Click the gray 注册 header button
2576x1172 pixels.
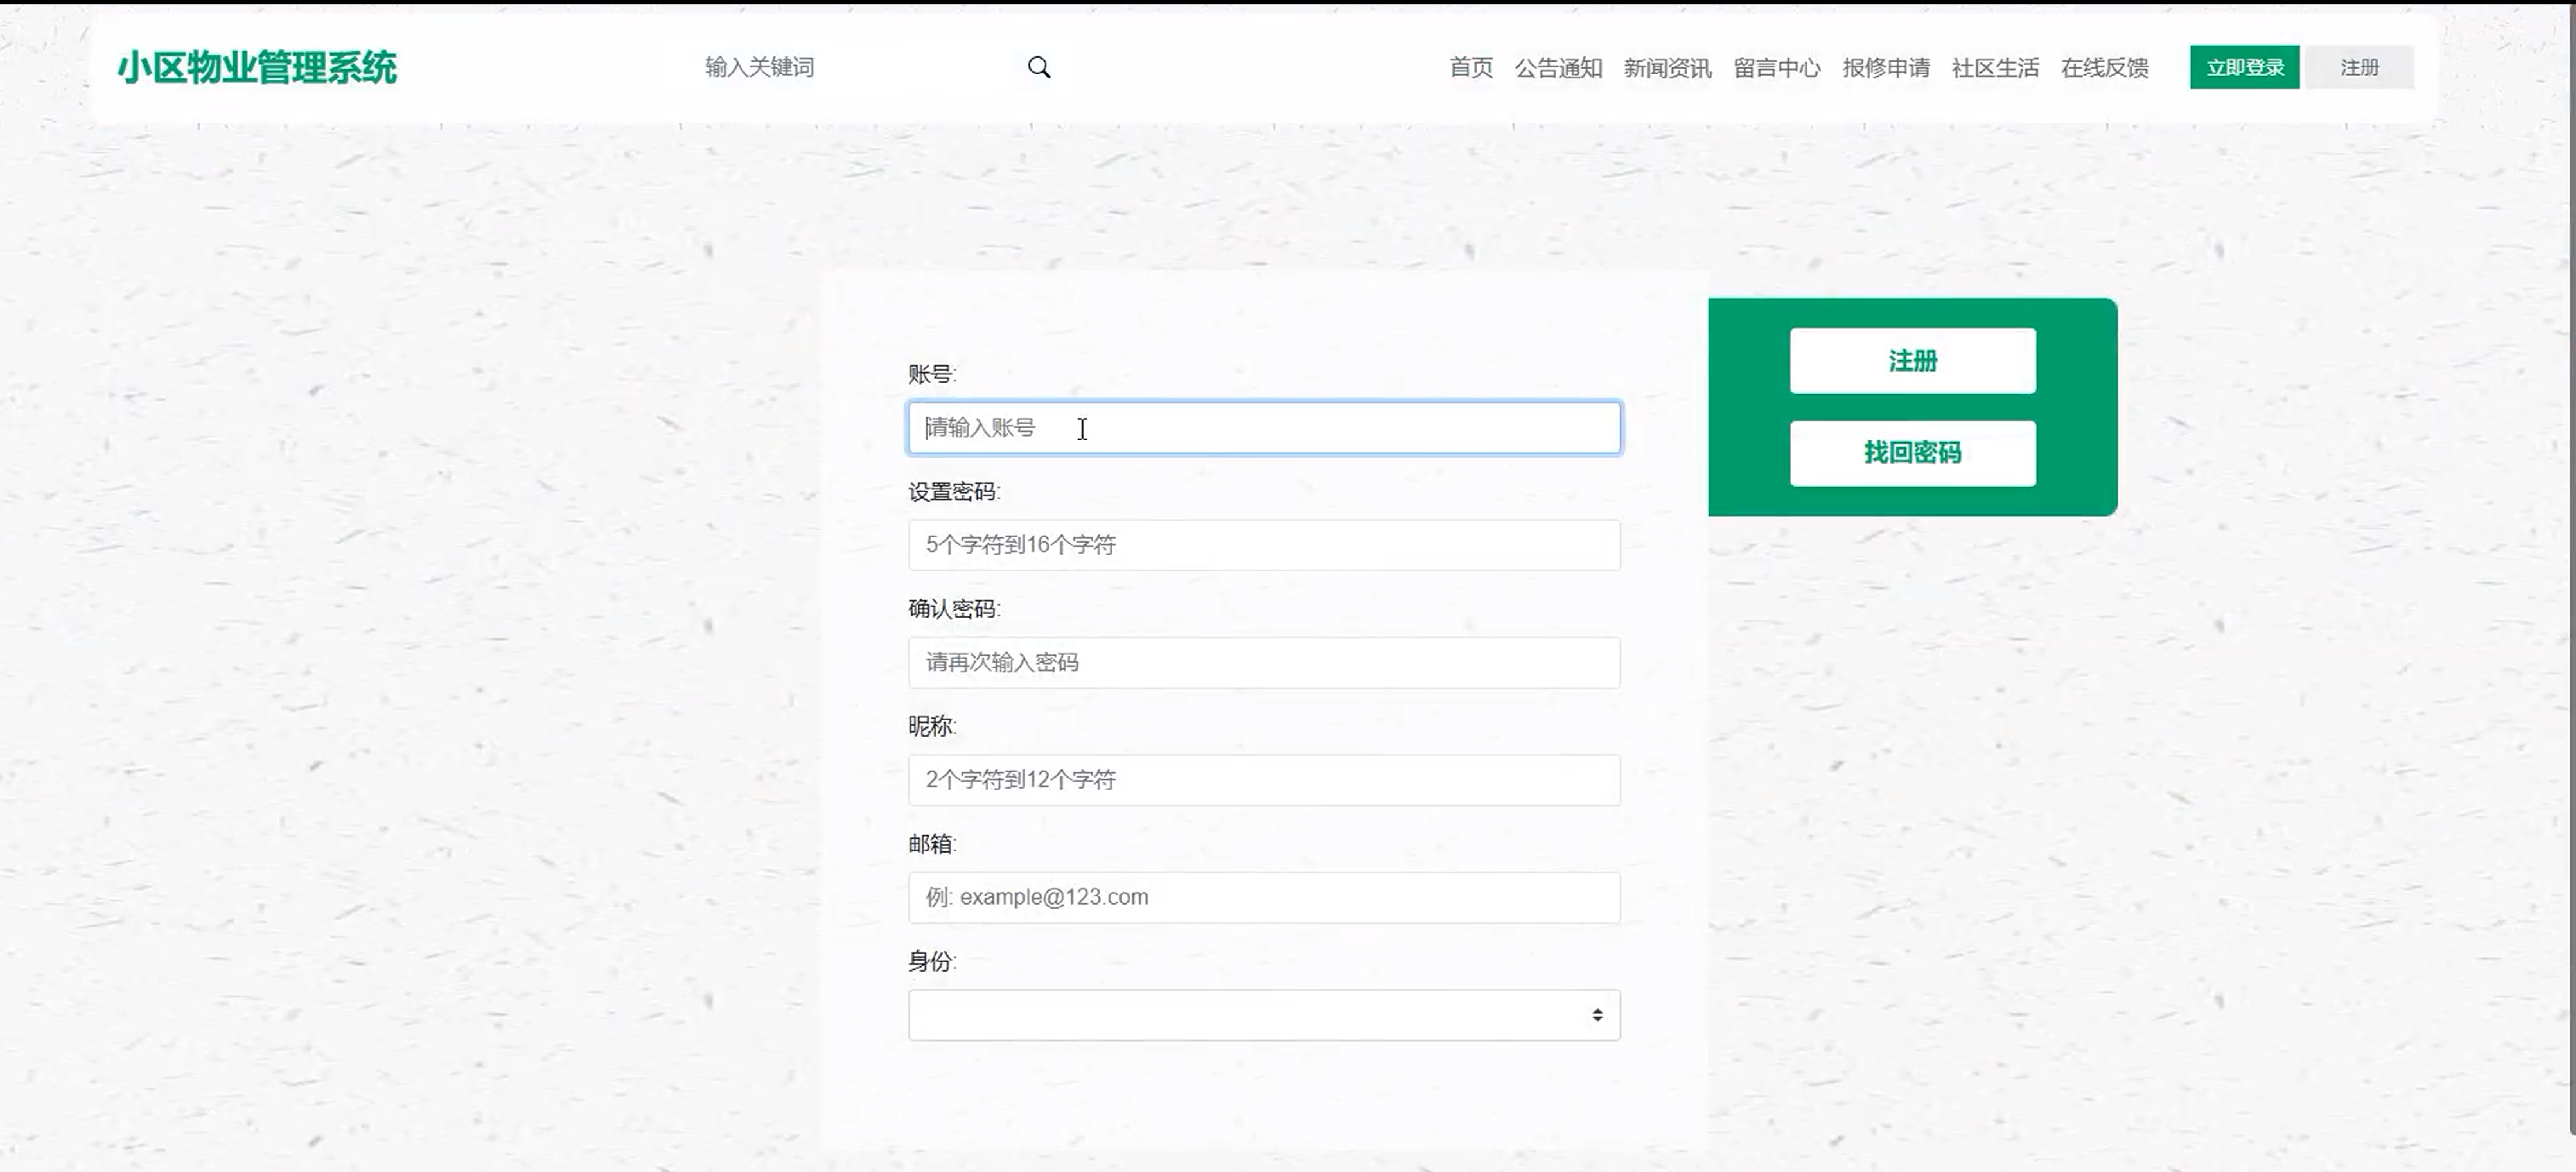point(2359,67)
